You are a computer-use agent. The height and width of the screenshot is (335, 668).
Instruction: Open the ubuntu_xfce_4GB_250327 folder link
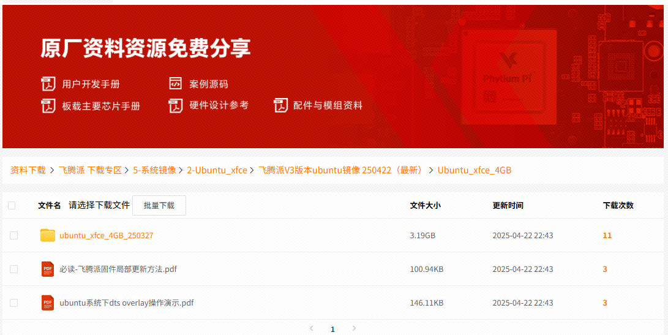[x=107, y=236]
